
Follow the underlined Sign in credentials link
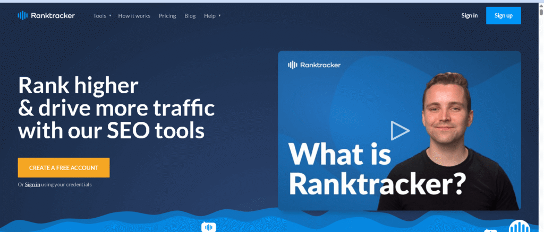click(x=32, y=184)
